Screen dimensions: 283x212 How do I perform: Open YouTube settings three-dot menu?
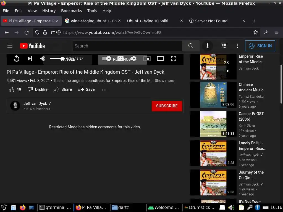coord(237,46)
